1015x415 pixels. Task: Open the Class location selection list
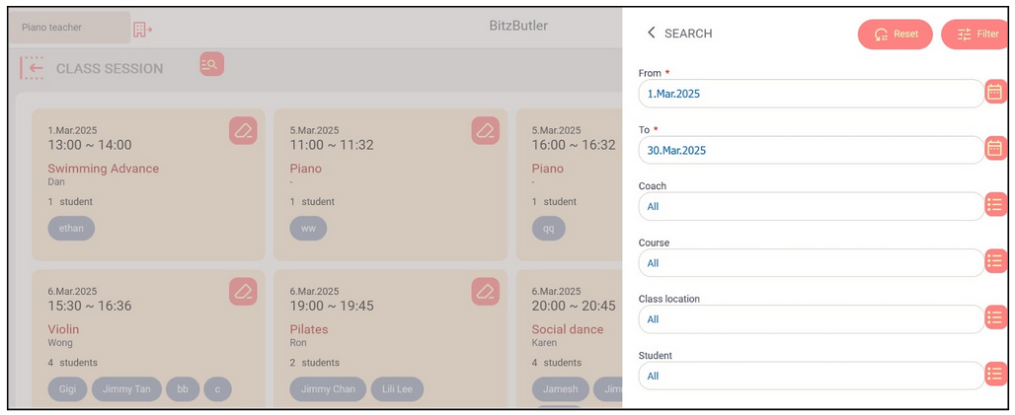[x=995, y=317]
